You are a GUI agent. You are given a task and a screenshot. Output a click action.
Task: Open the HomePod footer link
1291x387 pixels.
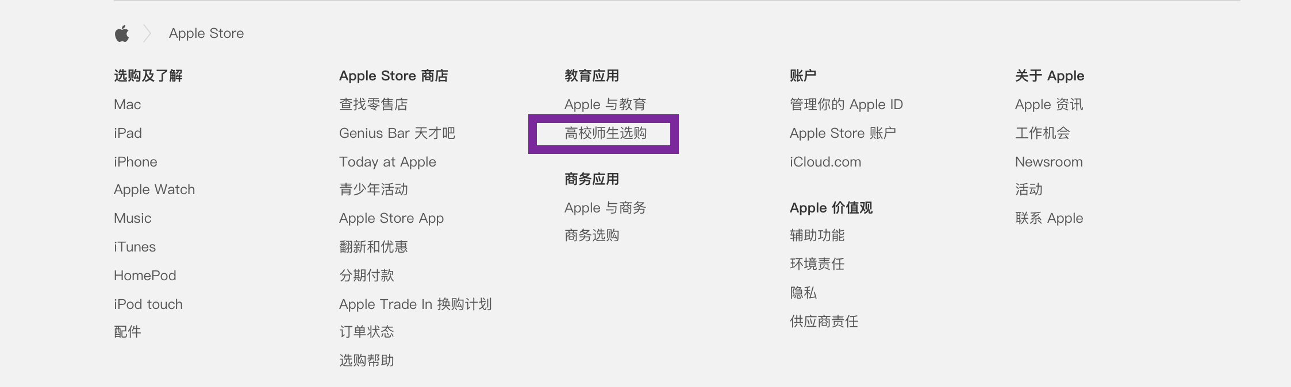click(x=145, y=276)
